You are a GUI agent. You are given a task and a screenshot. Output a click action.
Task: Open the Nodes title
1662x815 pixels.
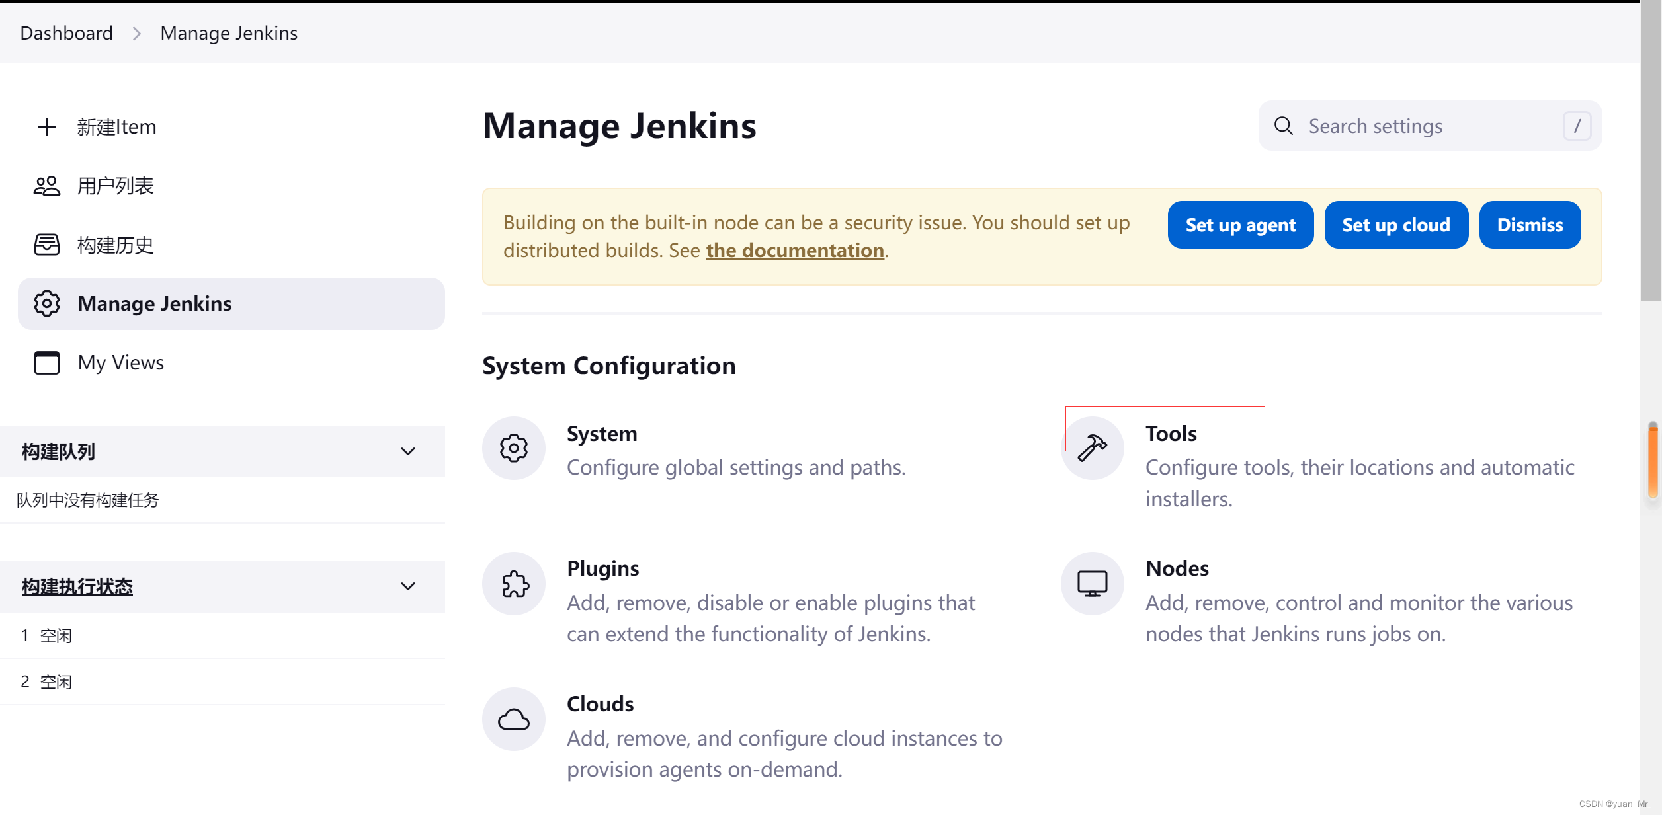click(x=1177, y=568)
